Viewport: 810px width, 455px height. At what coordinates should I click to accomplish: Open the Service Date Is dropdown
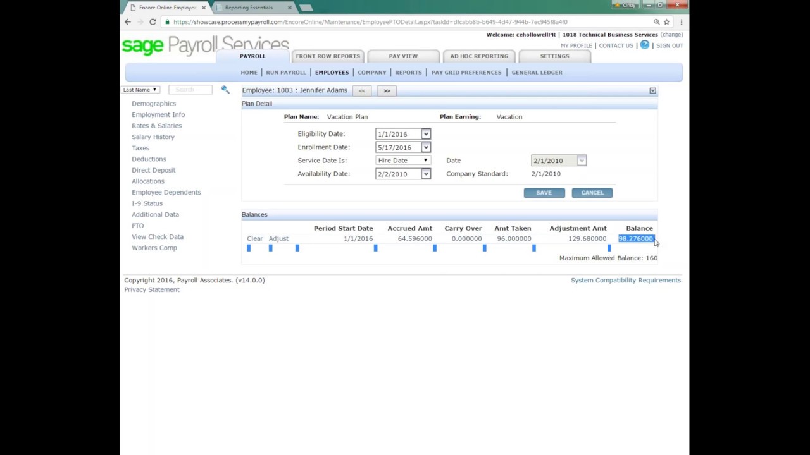[403, 161]
